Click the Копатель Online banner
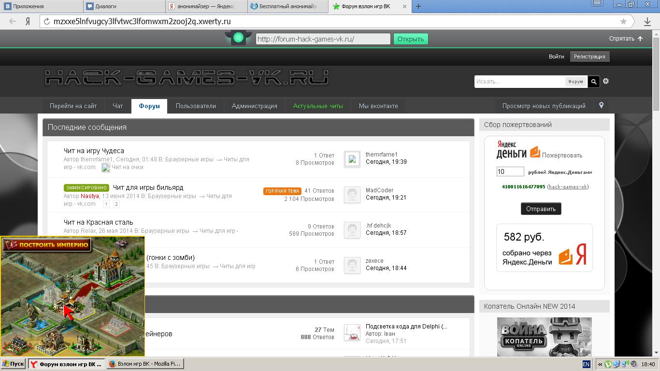The width and height of the screenshot is (660, 371). [x=544, y=337]
